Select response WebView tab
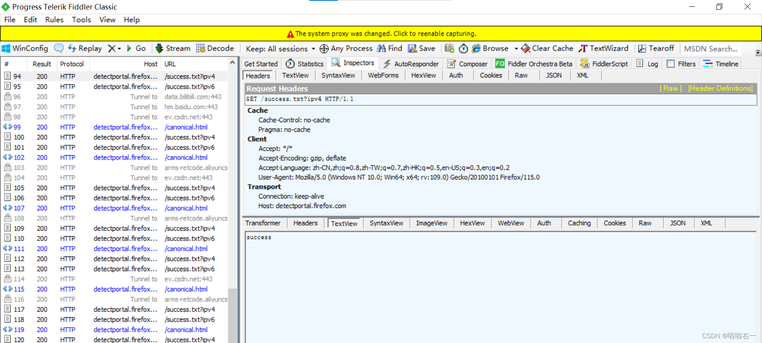 [x=511, y=223]
